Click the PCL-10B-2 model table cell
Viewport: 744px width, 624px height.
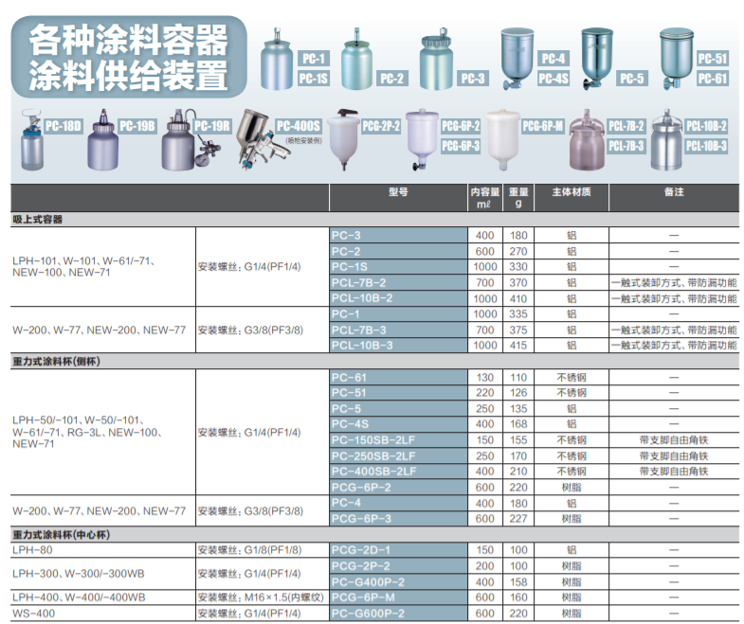click(398, 298)
